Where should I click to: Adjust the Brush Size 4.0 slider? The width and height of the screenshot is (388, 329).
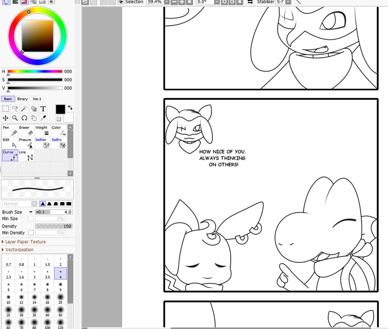tap(54, 212)
